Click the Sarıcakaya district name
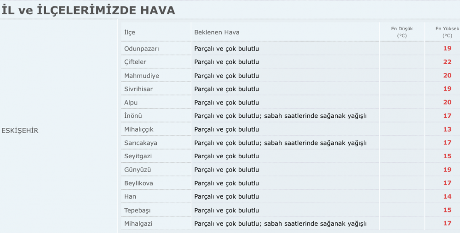This screenshot has width=460, height=233. [140, 143]
